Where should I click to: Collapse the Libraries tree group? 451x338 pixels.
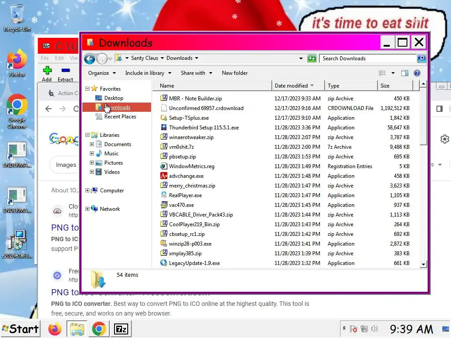[x=88, y=135]
